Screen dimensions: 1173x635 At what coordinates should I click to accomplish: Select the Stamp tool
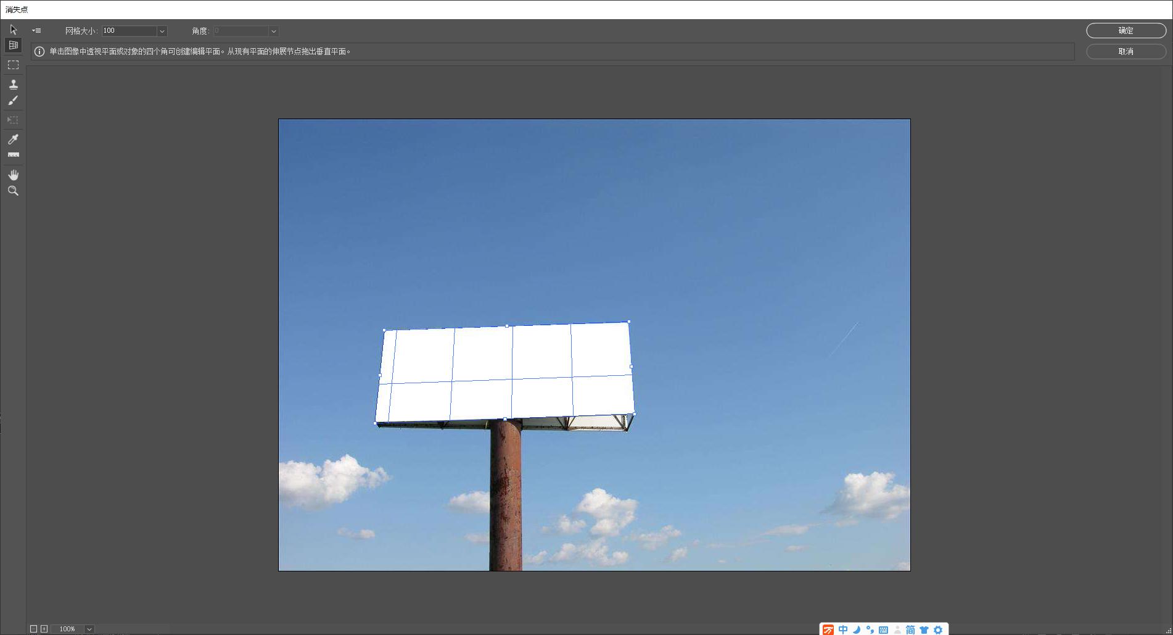(x=12, y=84)
